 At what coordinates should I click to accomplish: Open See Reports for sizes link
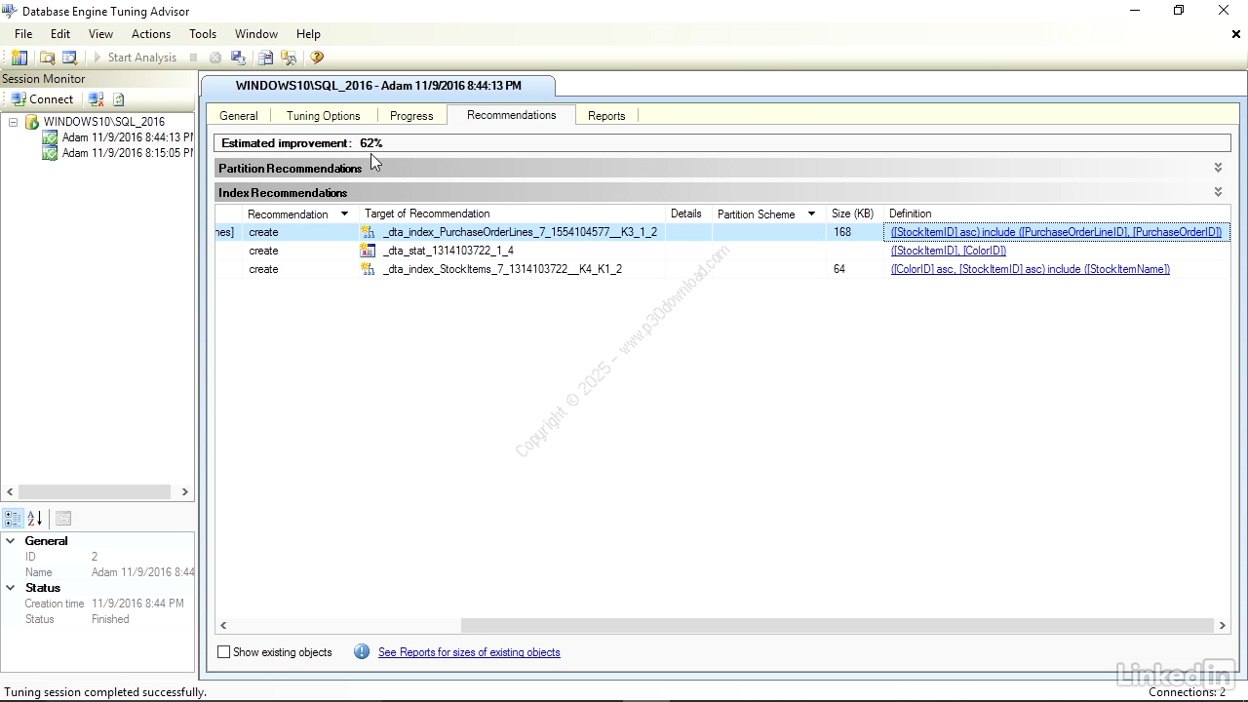[x=469, y=652]
